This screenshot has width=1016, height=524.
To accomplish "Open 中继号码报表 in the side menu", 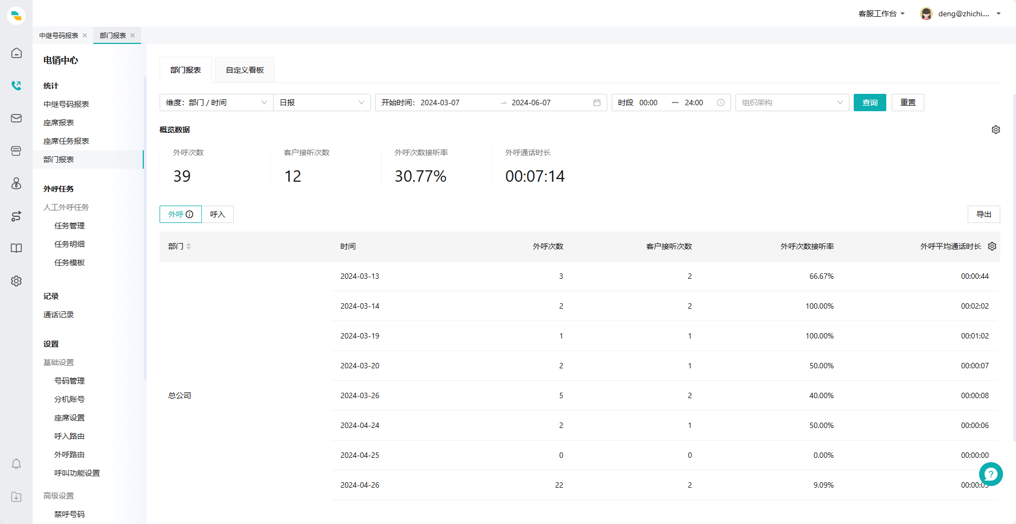I will [x=66, y=104].
